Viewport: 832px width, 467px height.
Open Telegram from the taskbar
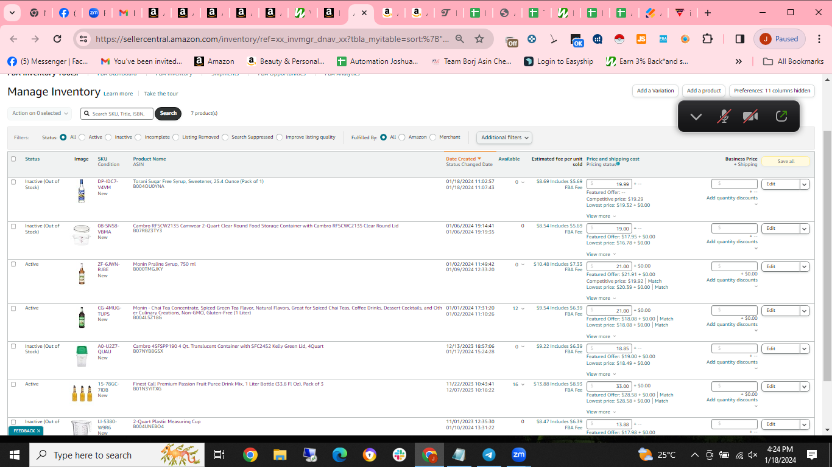[489, 455]
